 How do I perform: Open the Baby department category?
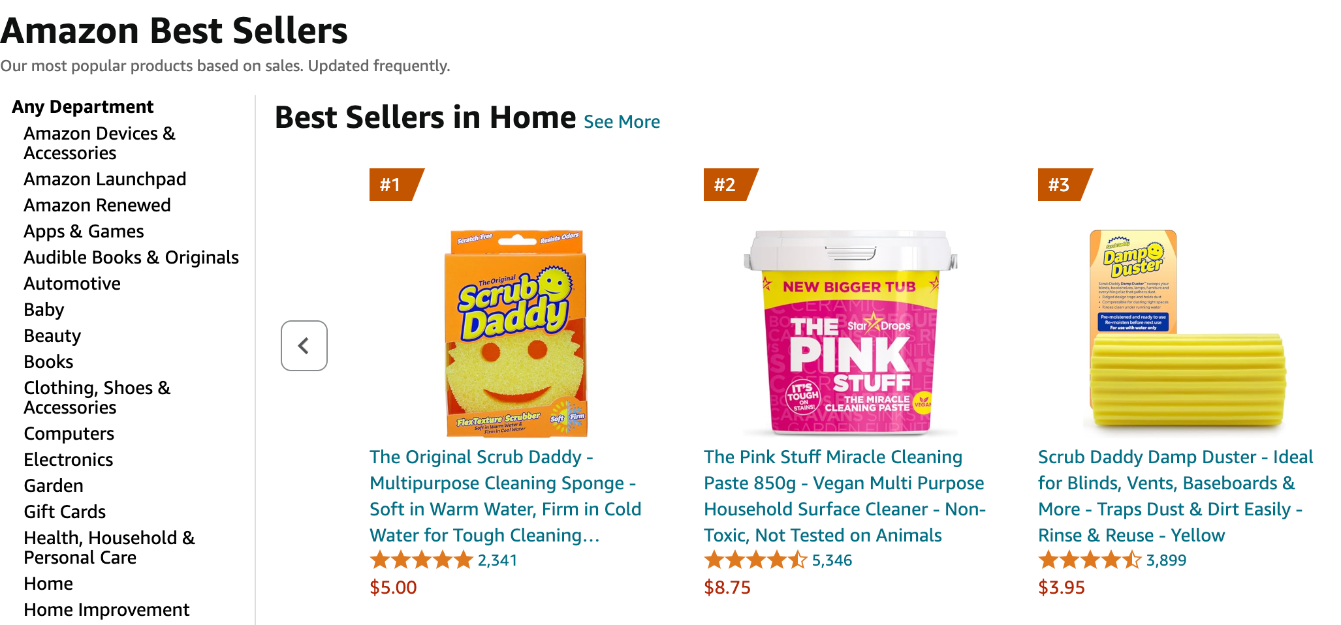click(43, 309)
